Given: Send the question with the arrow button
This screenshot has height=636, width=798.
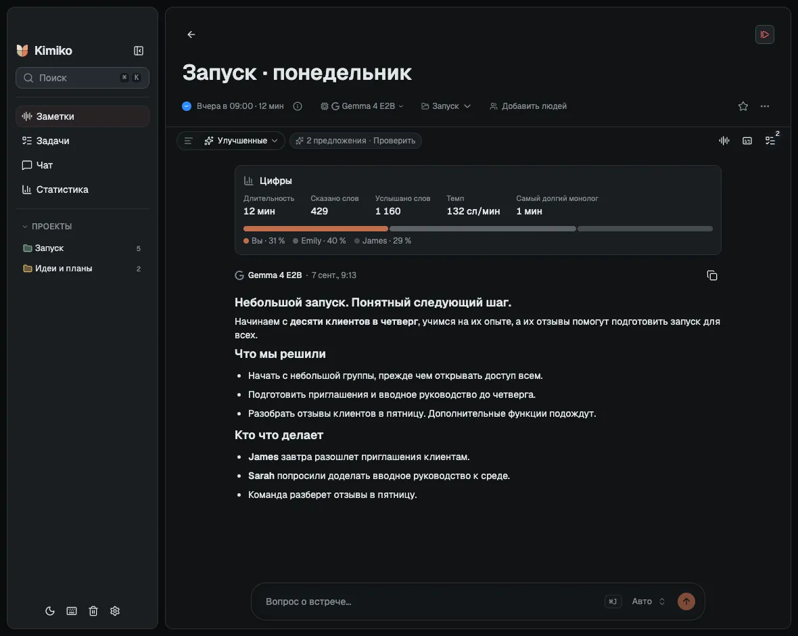Looking at the screenshot, I should tap(686, 601).
